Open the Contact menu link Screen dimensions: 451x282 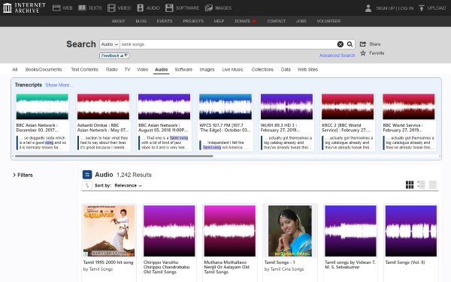click(277, 21)
